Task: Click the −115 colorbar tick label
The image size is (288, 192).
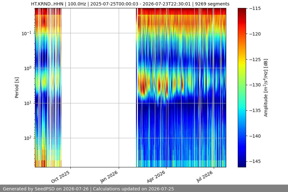Action: coord(255,8)
